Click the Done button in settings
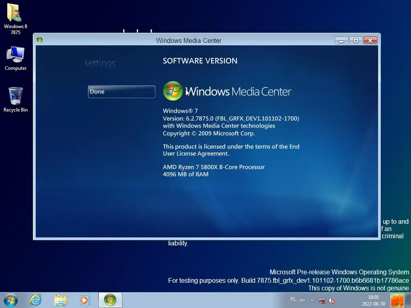 (121, 92)
